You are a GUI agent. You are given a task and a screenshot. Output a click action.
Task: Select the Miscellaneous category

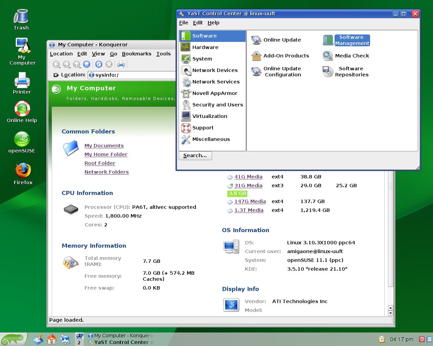click(x=212, y=139)
